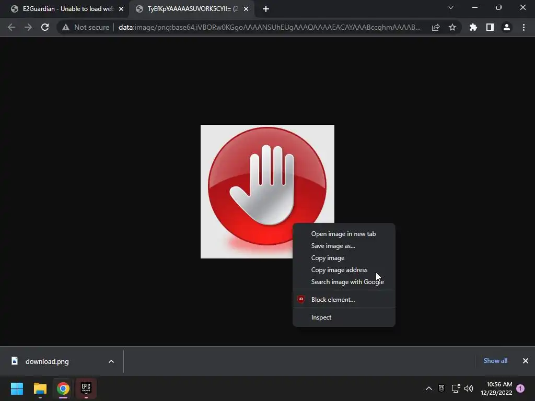The height and width of the screenshot is (401, 535).
Task: Click the Not secure warning icon
Action: coord(66,27)
